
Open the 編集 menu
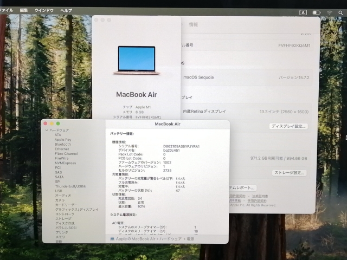pyautogui.click(x=24, y=10)
